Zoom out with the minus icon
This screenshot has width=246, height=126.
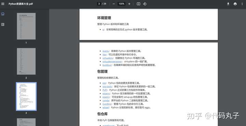(114, 4)
